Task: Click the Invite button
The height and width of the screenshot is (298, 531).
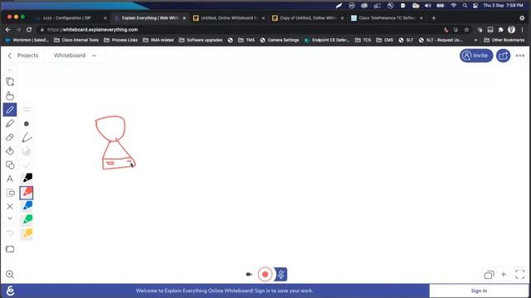Action: click(476, 55)
